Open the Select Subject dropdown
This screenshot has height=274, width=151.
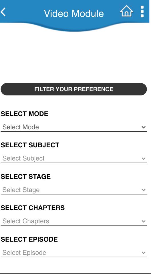tap(74, 158)
